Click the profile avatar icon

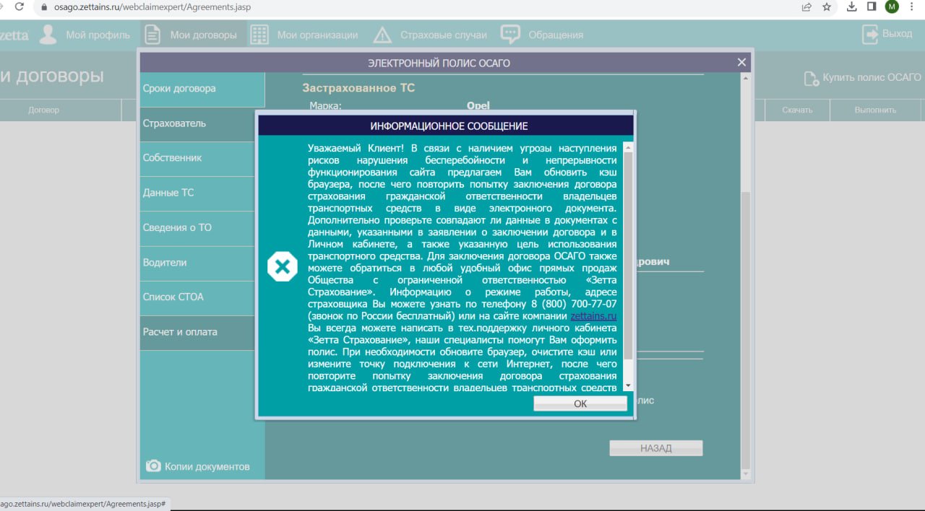click(x=48, y=34)
